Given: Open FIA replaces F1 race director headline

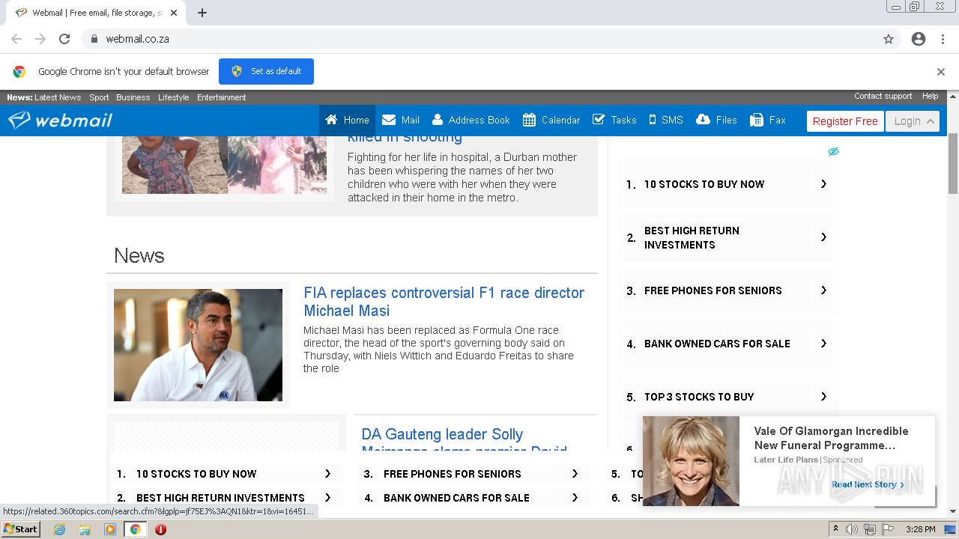Looking at the screenshot, I should (444, 302).
